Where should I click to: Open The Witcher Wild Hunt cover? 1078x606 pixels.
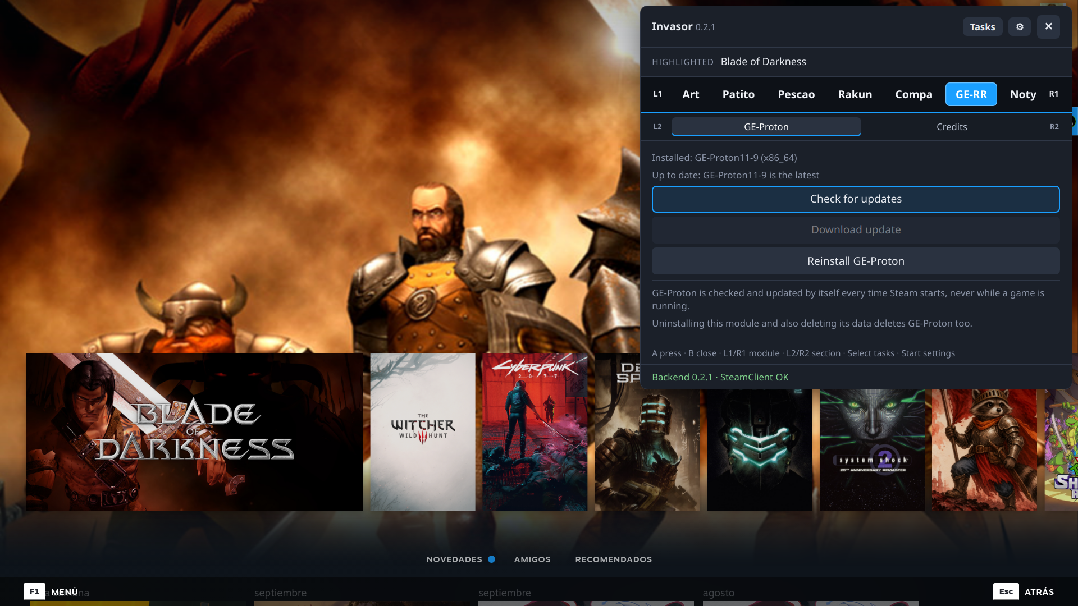point(423,432)
